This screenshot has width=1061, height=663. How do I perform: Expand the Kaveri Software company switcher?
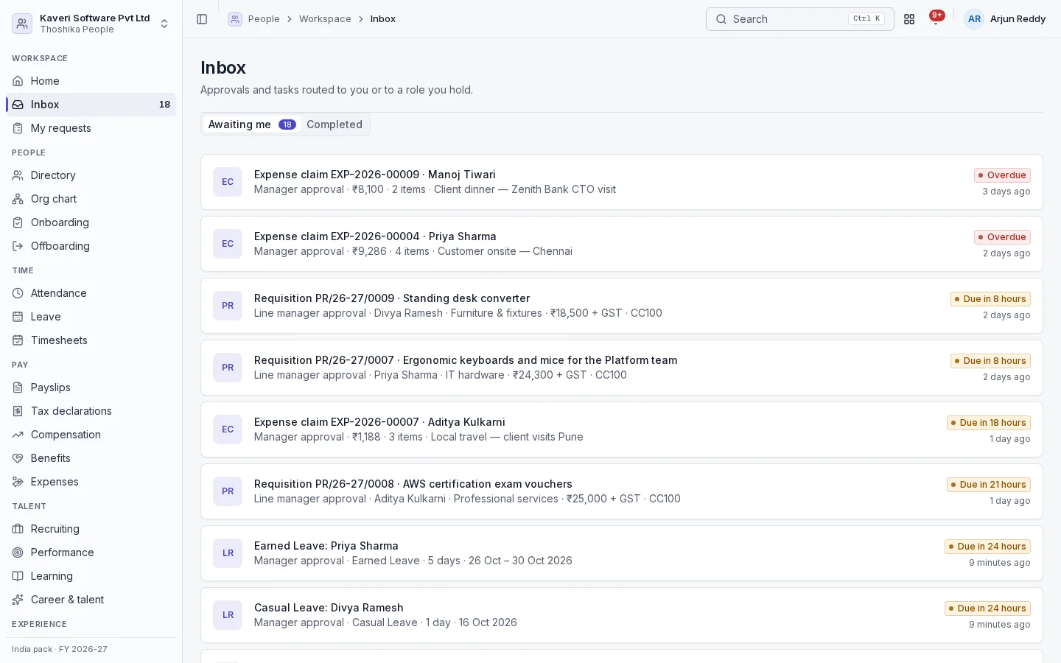pyautogui.click(x=91, y=24)
